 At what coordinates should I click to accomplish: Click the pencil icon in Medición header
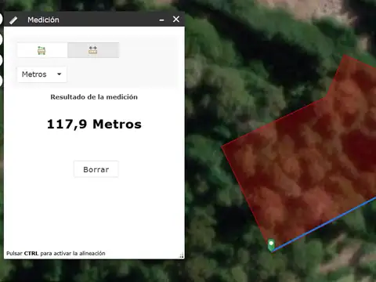pyautogui.click(x=13, y=20)
